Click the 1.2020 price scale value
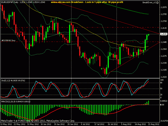The height and width of the screenshot is (126, 168). pos(164,77)
